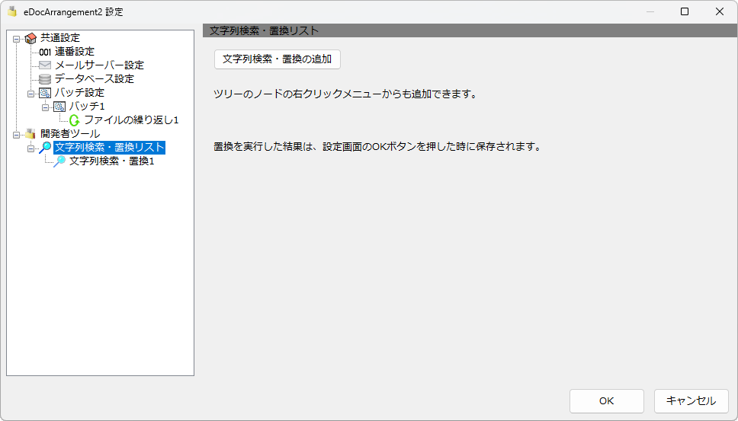
Task: Click the 文字列検索・置換リスト gray header bar text
Action: tap(264, 31)
